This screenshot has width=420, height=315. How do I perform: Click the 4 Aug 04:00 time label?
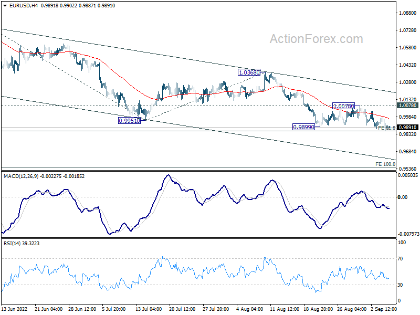tap(250, 309)
